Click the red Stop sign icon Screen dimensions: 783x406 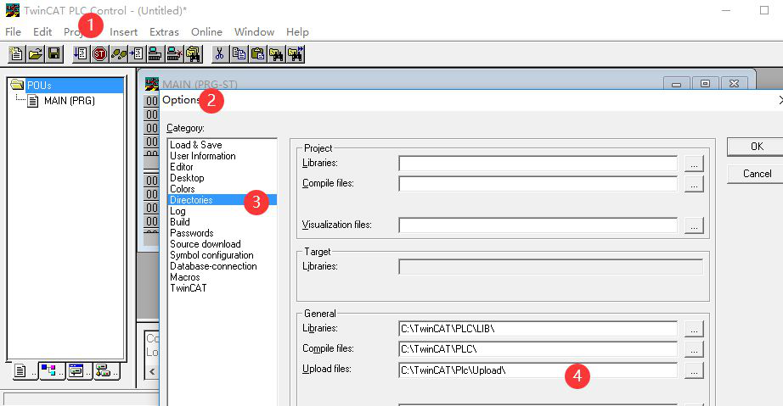click(x=99, y=53)
